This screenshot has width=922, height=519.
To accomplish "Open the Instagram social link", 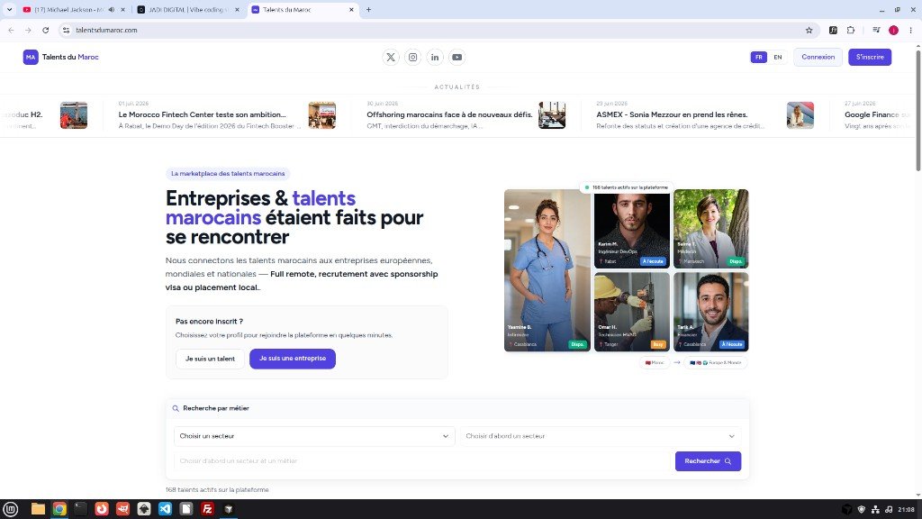I will click(x=412, y=57).
